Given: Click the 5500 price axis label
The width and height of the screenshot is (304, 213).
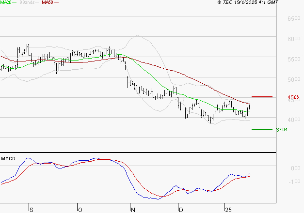Looking at the screenshot, I should click(294, 59).
